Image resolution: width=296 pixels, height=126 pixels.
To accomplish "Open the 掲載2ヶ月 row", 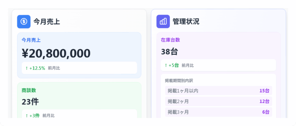I will click(x=218, y=101).
